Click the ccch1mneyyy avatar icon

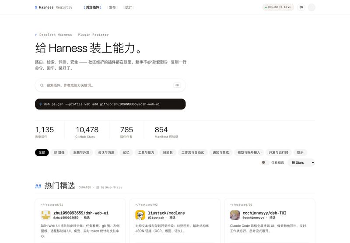235,215
